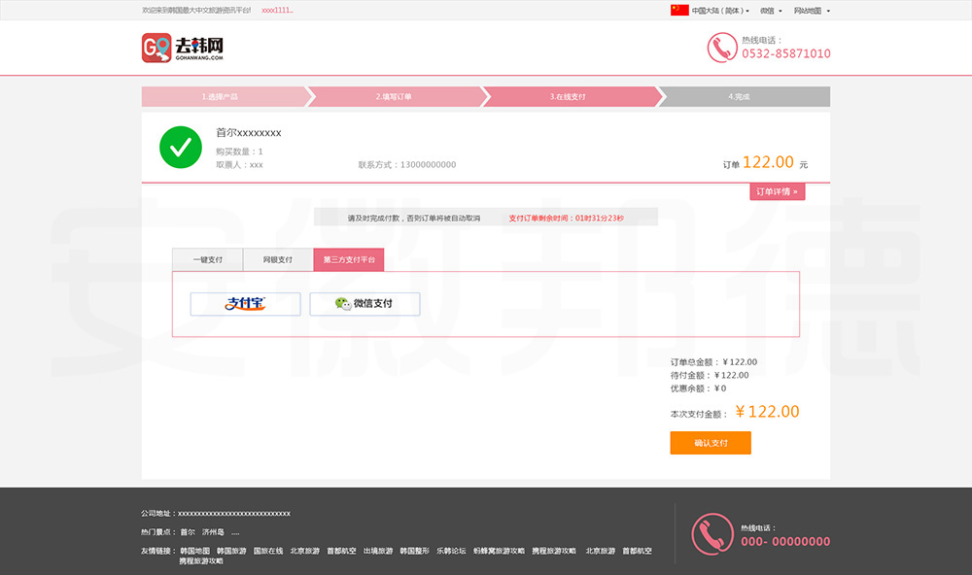
Task: Choose the Alipay (支付宝) payment option
Action: pos(246,304)
